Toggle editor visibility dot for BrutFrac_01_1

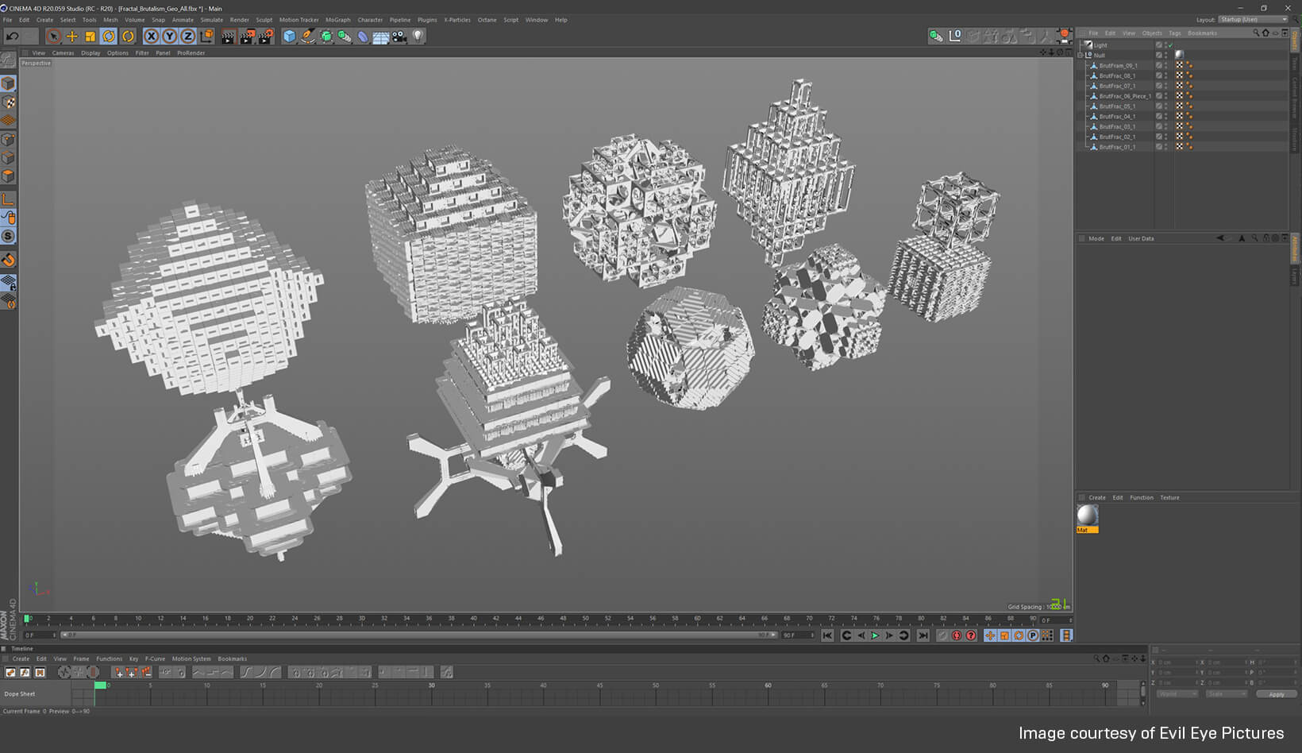[1165, 145]
